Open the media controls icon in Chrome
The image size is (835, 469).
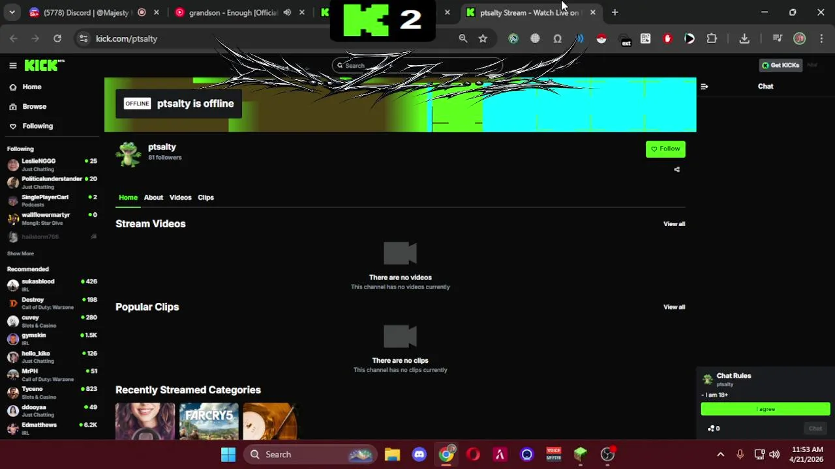(777, 38)
